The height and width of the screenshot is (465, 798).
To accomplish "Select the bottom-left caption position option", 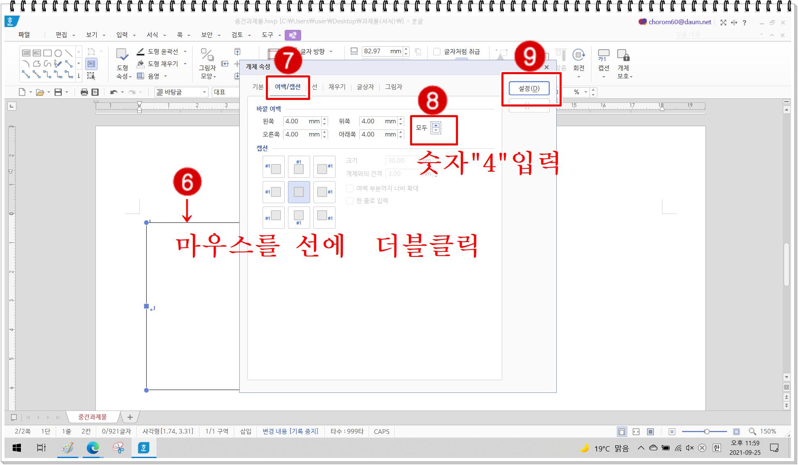I will click(274, 218).
